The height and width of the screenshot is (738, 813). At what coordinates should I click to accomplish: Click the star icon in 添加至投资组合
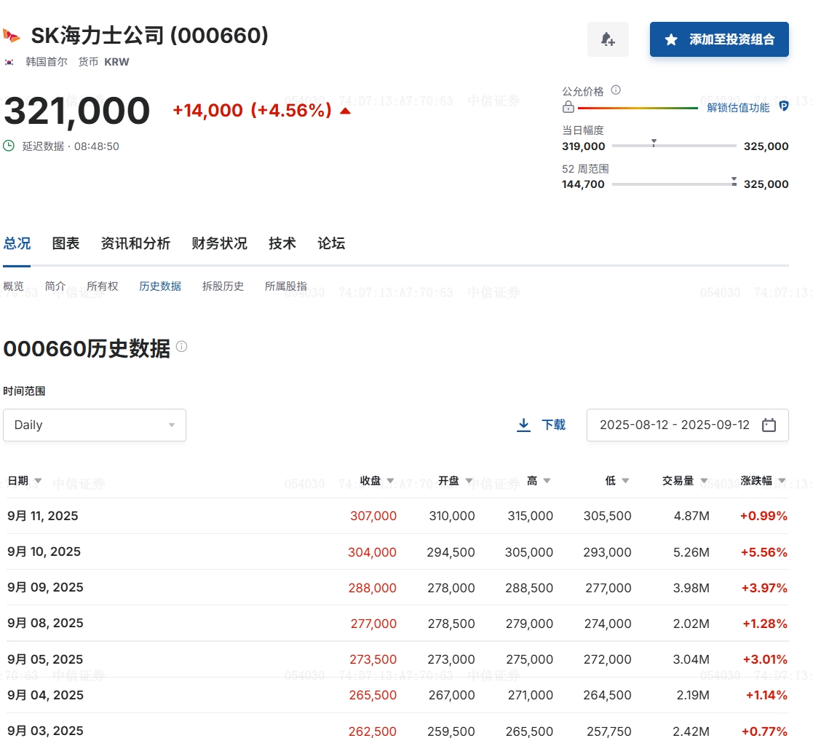[671, 39]
